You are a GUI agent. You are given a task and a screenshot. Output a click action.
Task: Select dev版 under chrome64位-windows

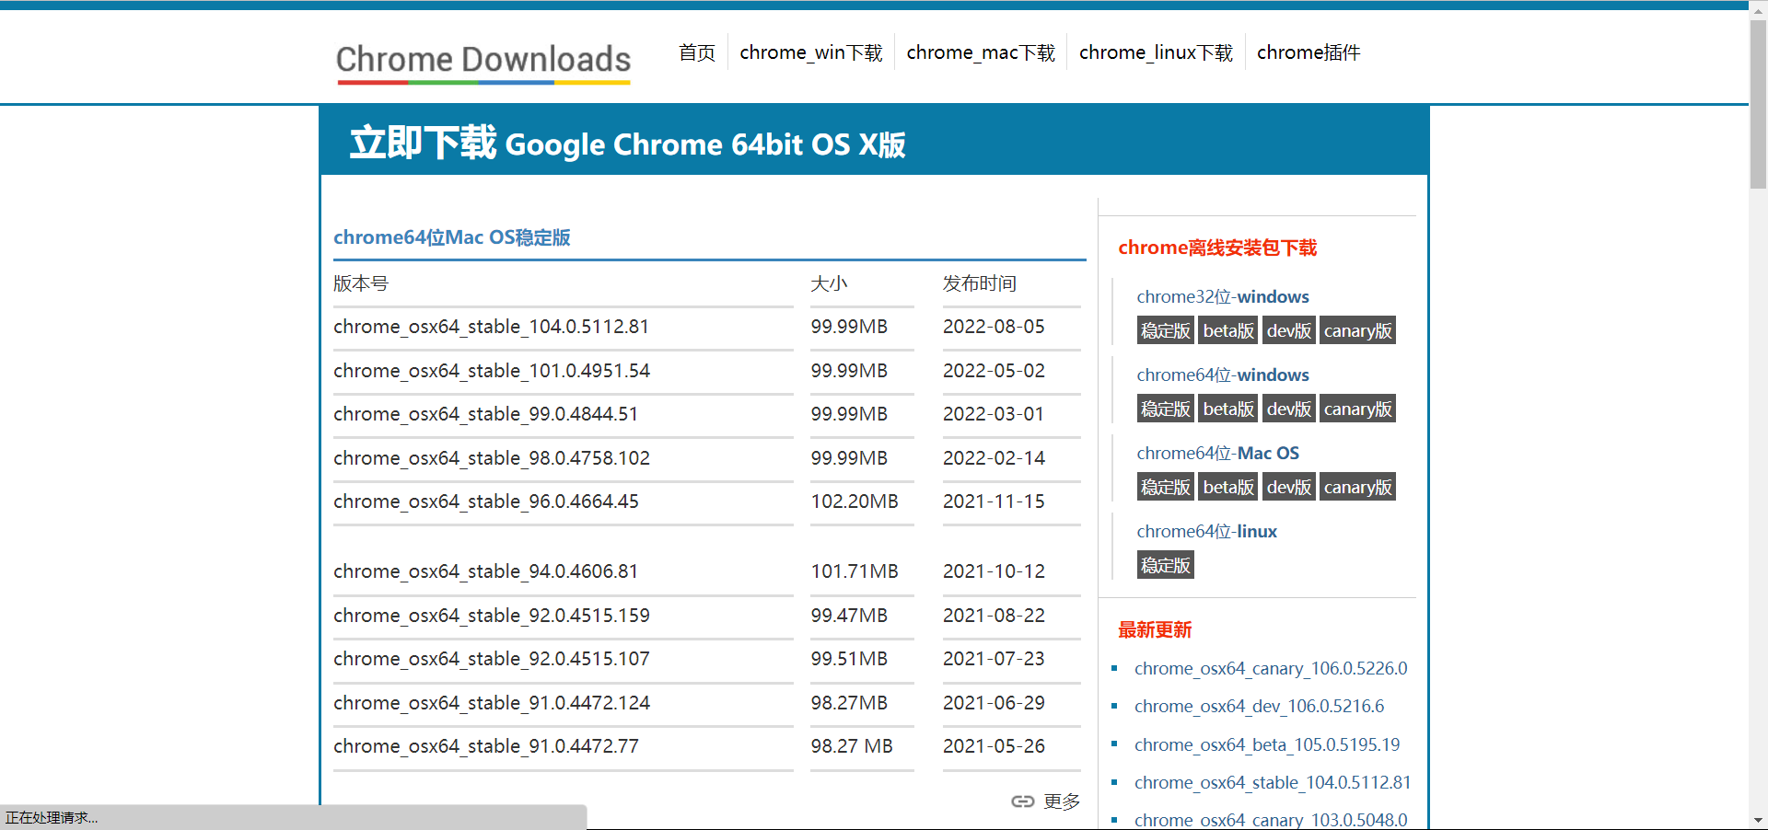1288,409
